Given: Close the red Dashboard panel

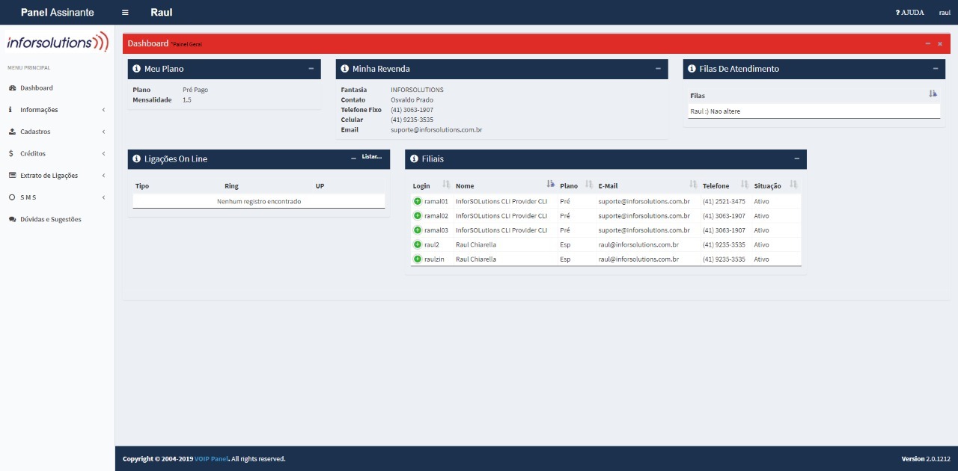Looking at the screenshot, I should click(x=940, y=44).
